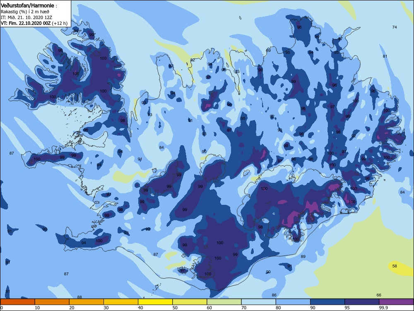Select the "VT: Fim. 22.10.2020 00Z" valid-time line
Screen dimensions: 414x311
pyautogui.click(x=26, y=23)
